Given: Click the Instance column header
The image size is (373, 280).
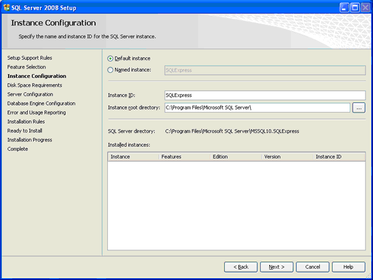Looking at the screenshot, I should (x=133, y=157).
